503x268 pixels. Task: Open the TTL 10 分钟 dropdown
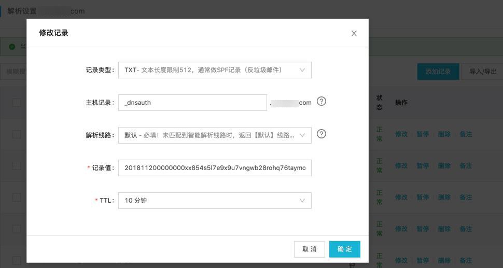[x=215, y=201]
